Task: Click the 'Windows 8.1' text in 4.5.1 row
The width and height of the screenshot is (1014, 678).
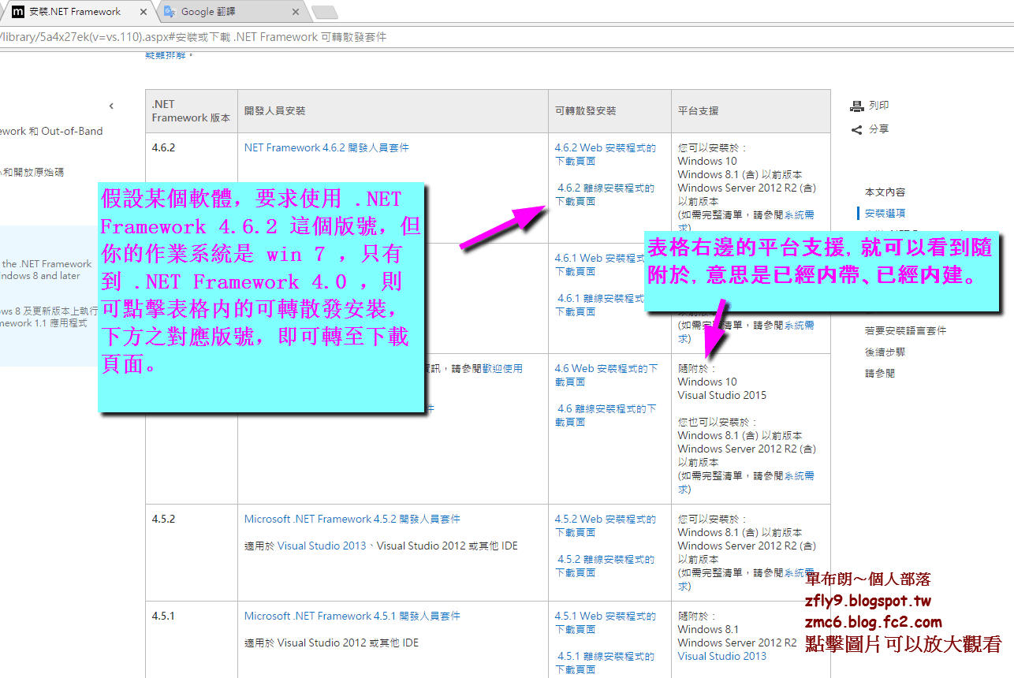Action: (708, 629)
